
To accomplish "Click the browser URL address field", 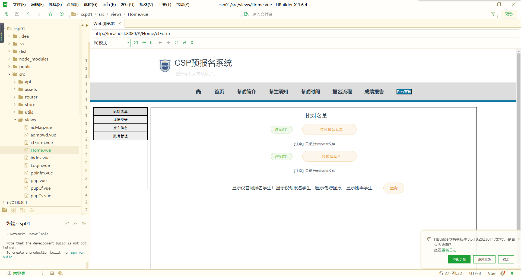I will click(x=305, y=33).
